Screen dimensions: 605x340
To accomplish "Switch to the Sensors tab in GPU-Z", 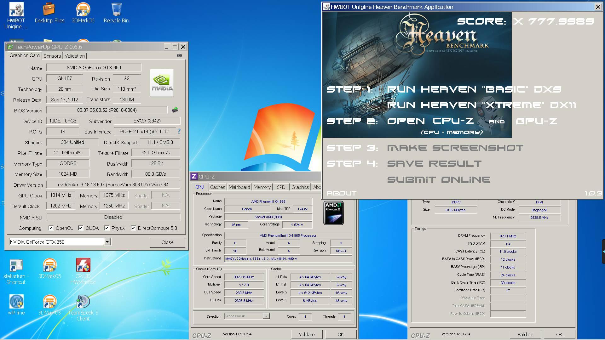I will (52, 56).
